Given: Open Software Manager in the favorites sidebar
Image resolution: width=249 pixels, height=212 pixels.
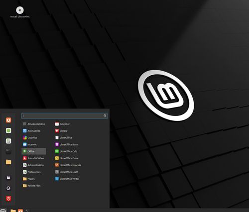Looking at the screenshot, I should point(8,130).
